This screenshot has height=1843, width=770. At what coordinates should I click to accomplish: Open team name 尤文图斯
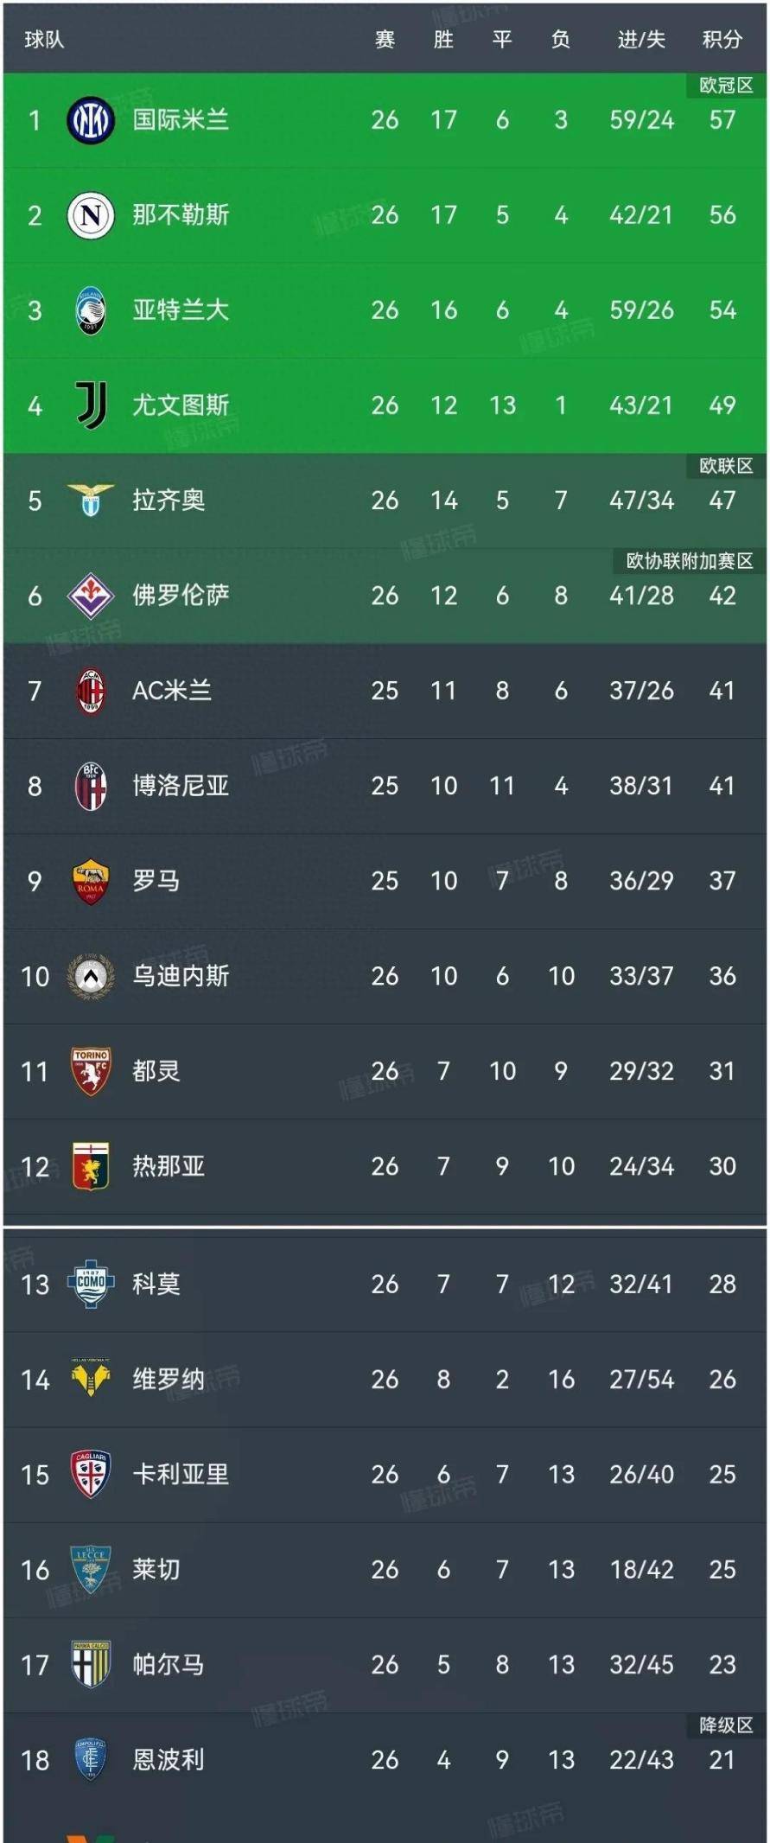[x=181, y=405]
